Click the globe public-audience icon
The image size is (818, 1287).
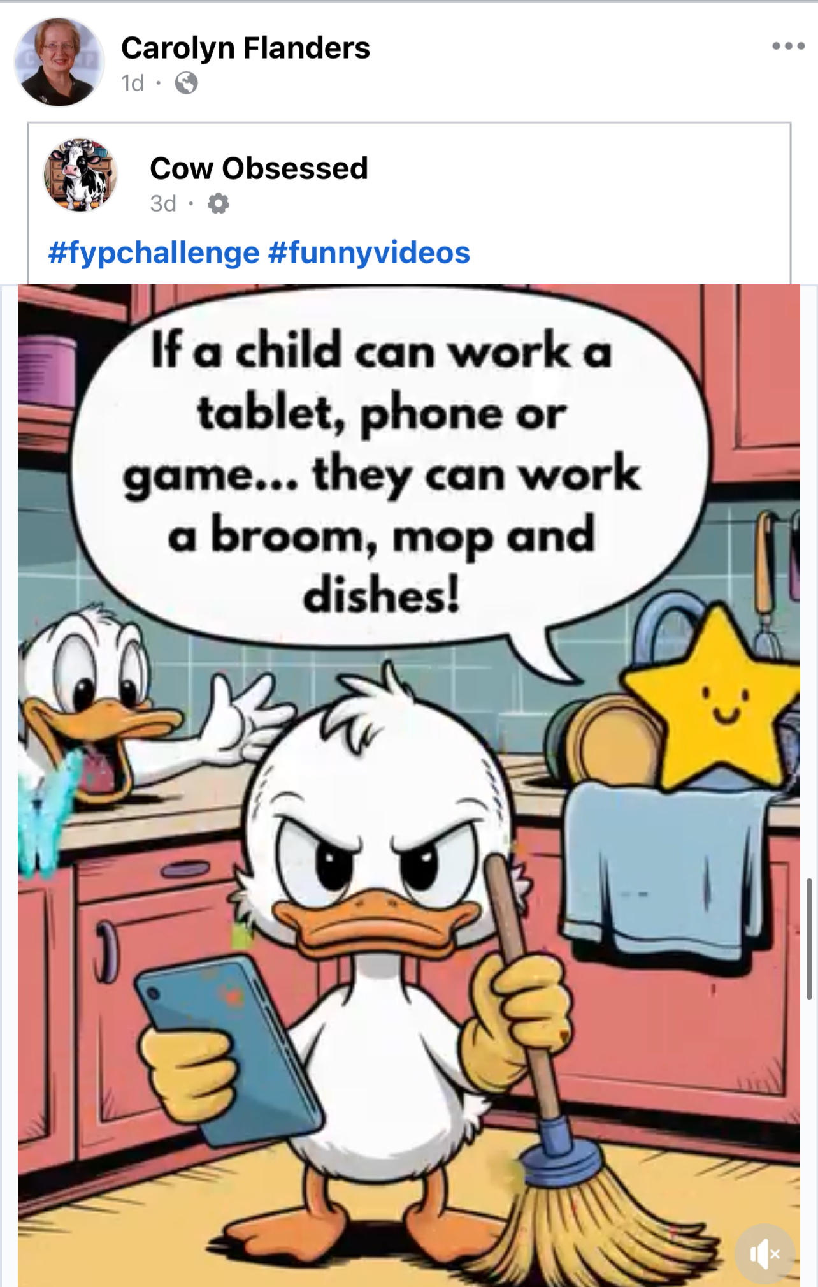tap(186, 83)
